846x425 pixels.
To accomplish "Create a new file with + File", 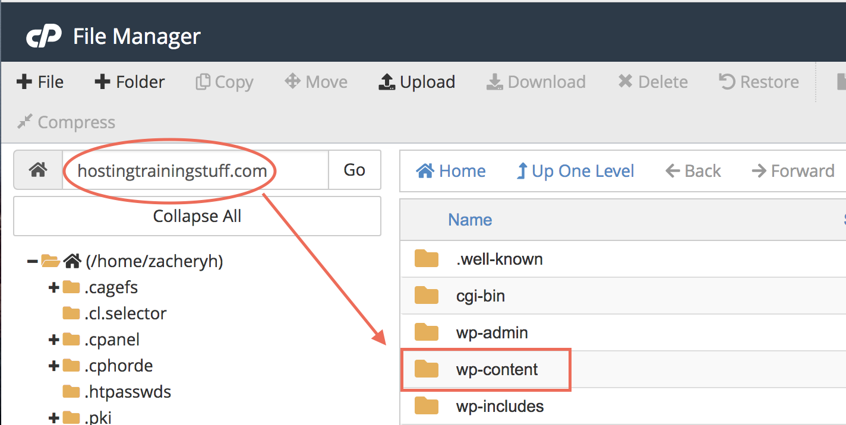I will [x=40, y=82].
